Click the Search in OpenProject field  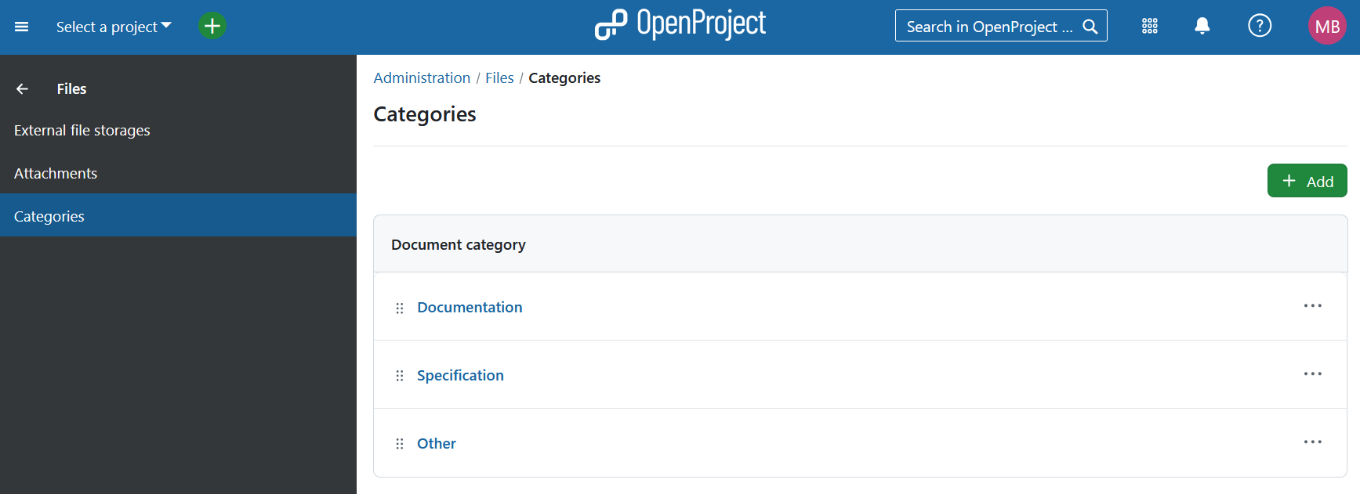[x=989, y=27]
